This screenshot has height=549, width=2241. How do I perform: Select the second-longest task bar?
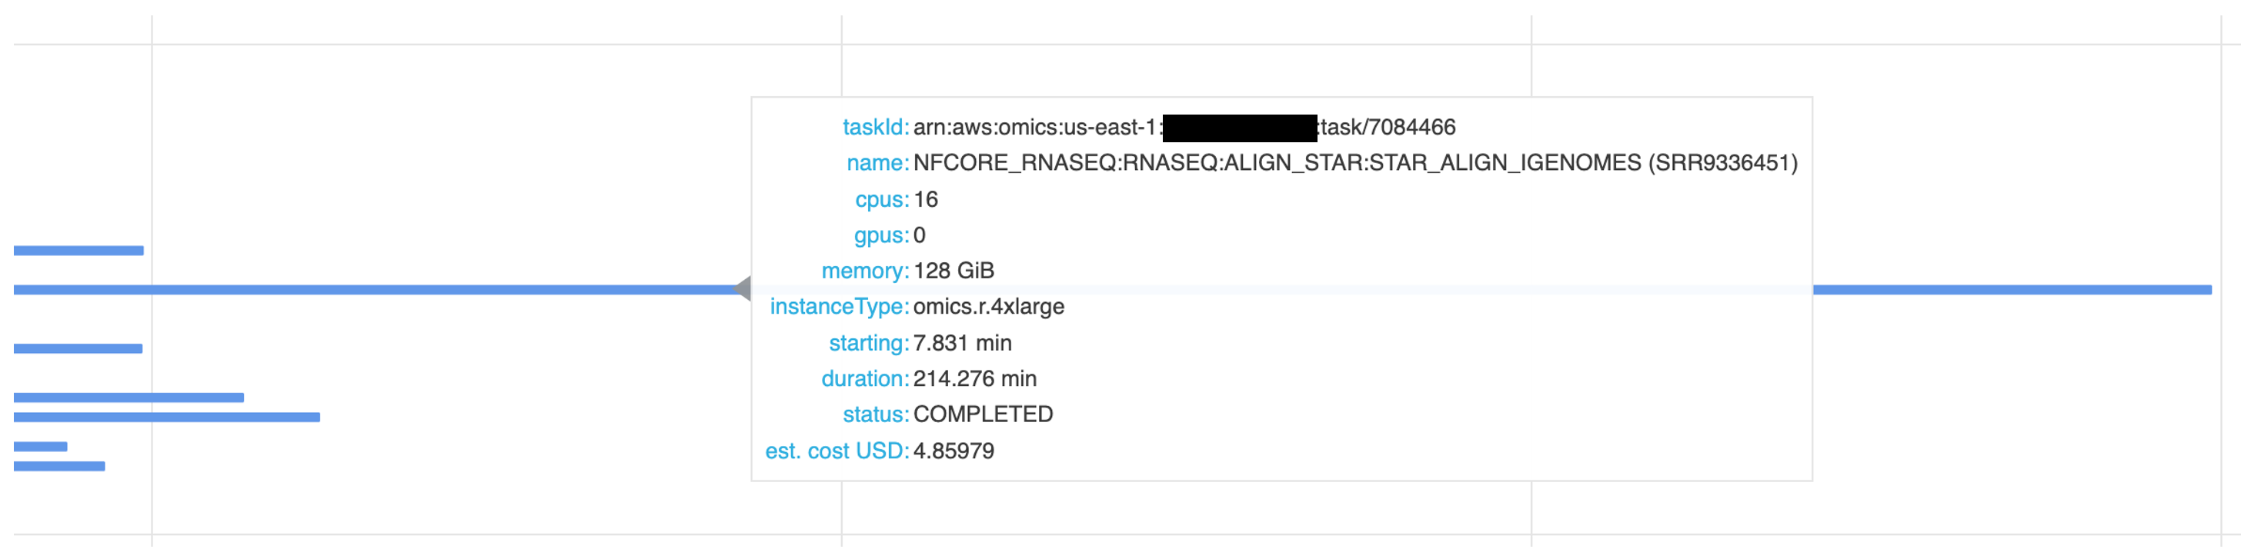[167, 418]
